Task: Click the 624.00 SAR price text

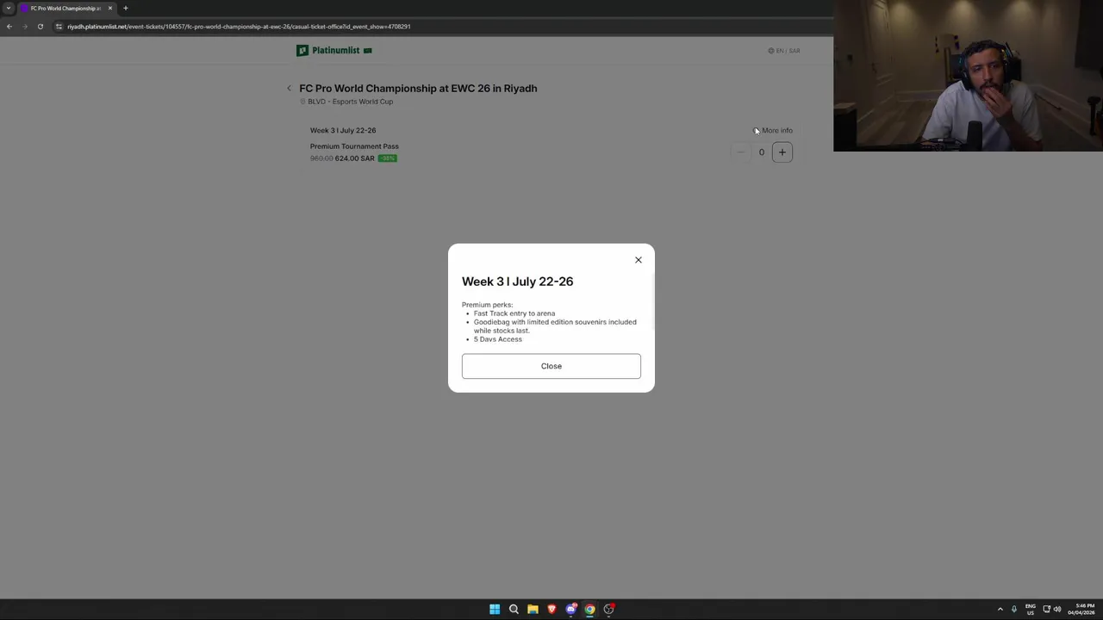Action: [x=355, y=158]
